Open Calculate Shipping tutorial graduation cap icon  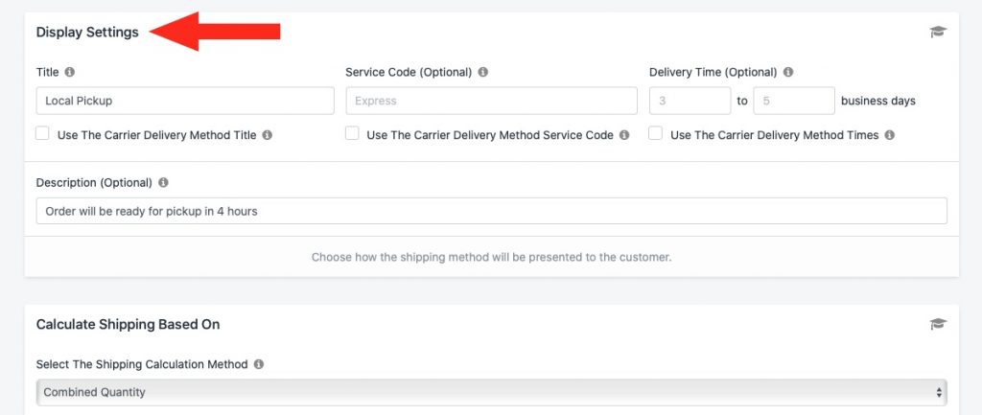pos(938,324)
